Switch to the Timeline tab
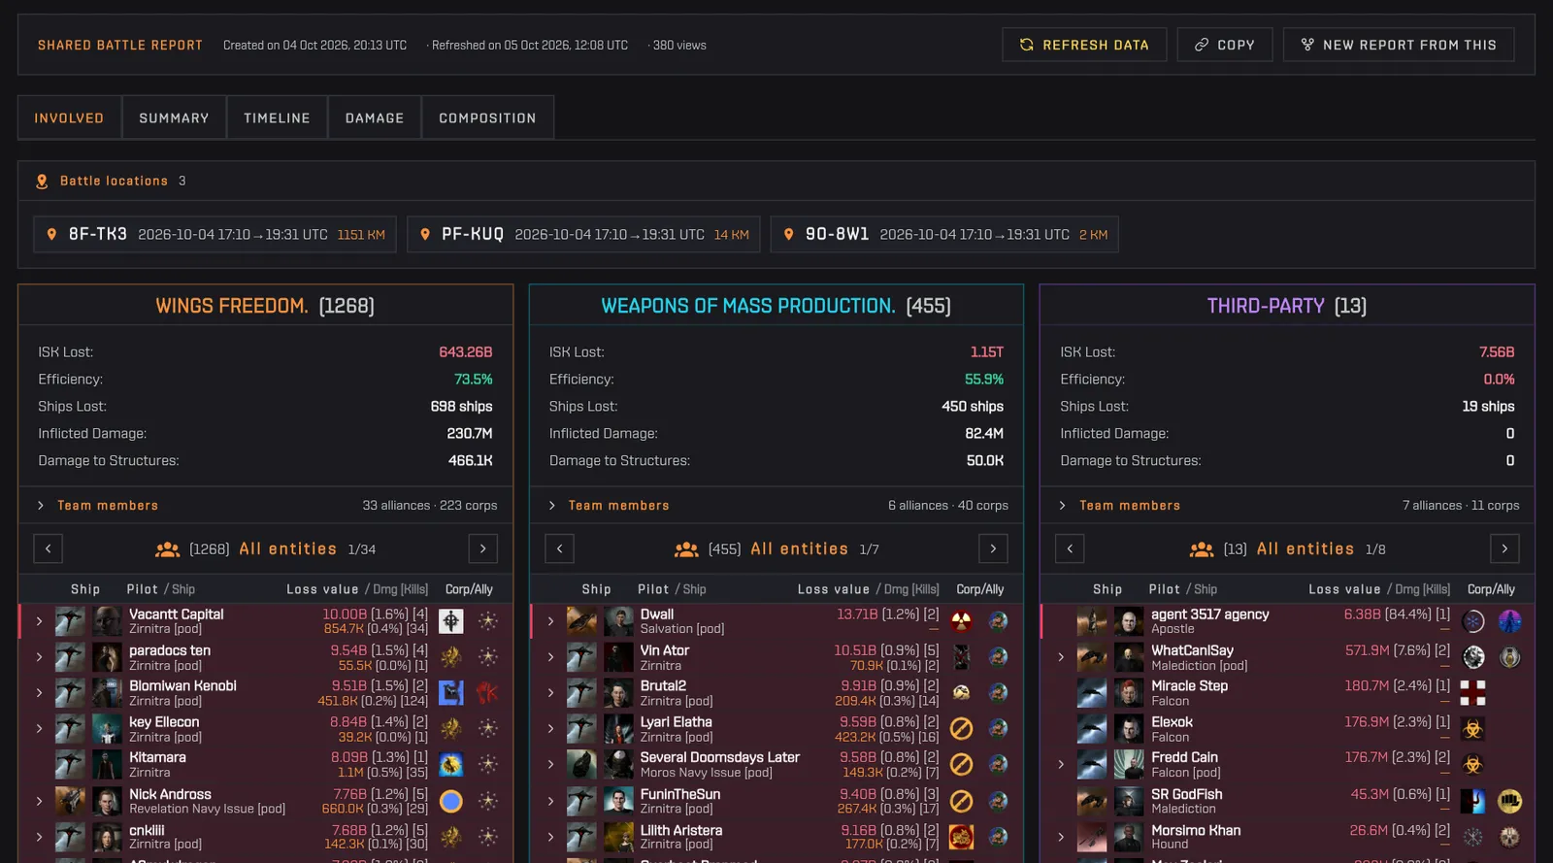 point(277,117)
